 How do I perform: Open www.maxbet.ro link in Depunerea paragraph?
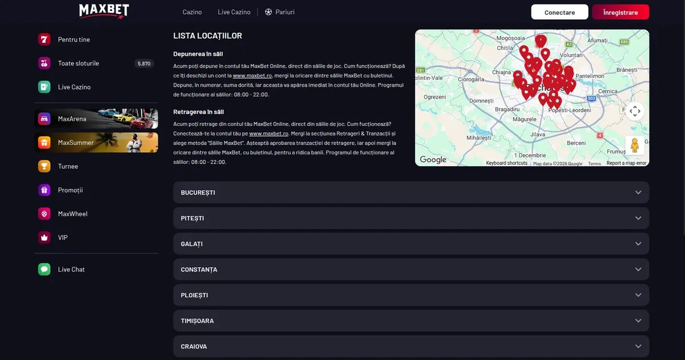252,75
